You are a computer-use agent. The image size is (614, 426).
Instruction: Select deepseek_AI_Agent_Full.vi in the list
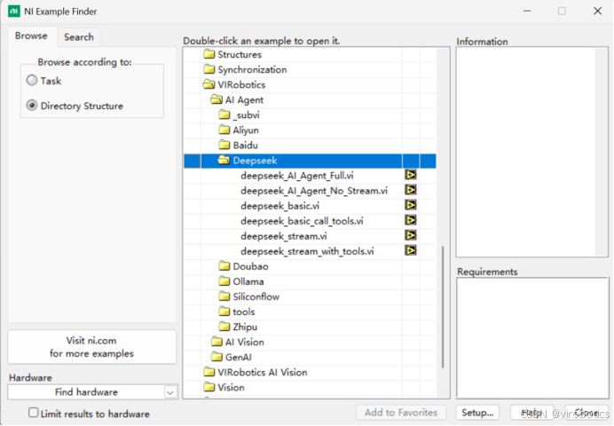click(x=297, y=176)
